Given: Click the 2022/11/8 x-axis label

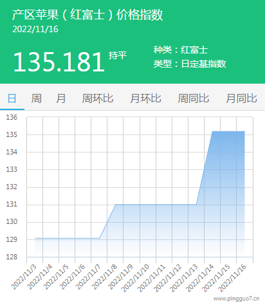Looking at the screenshot, I should [105, 277].
